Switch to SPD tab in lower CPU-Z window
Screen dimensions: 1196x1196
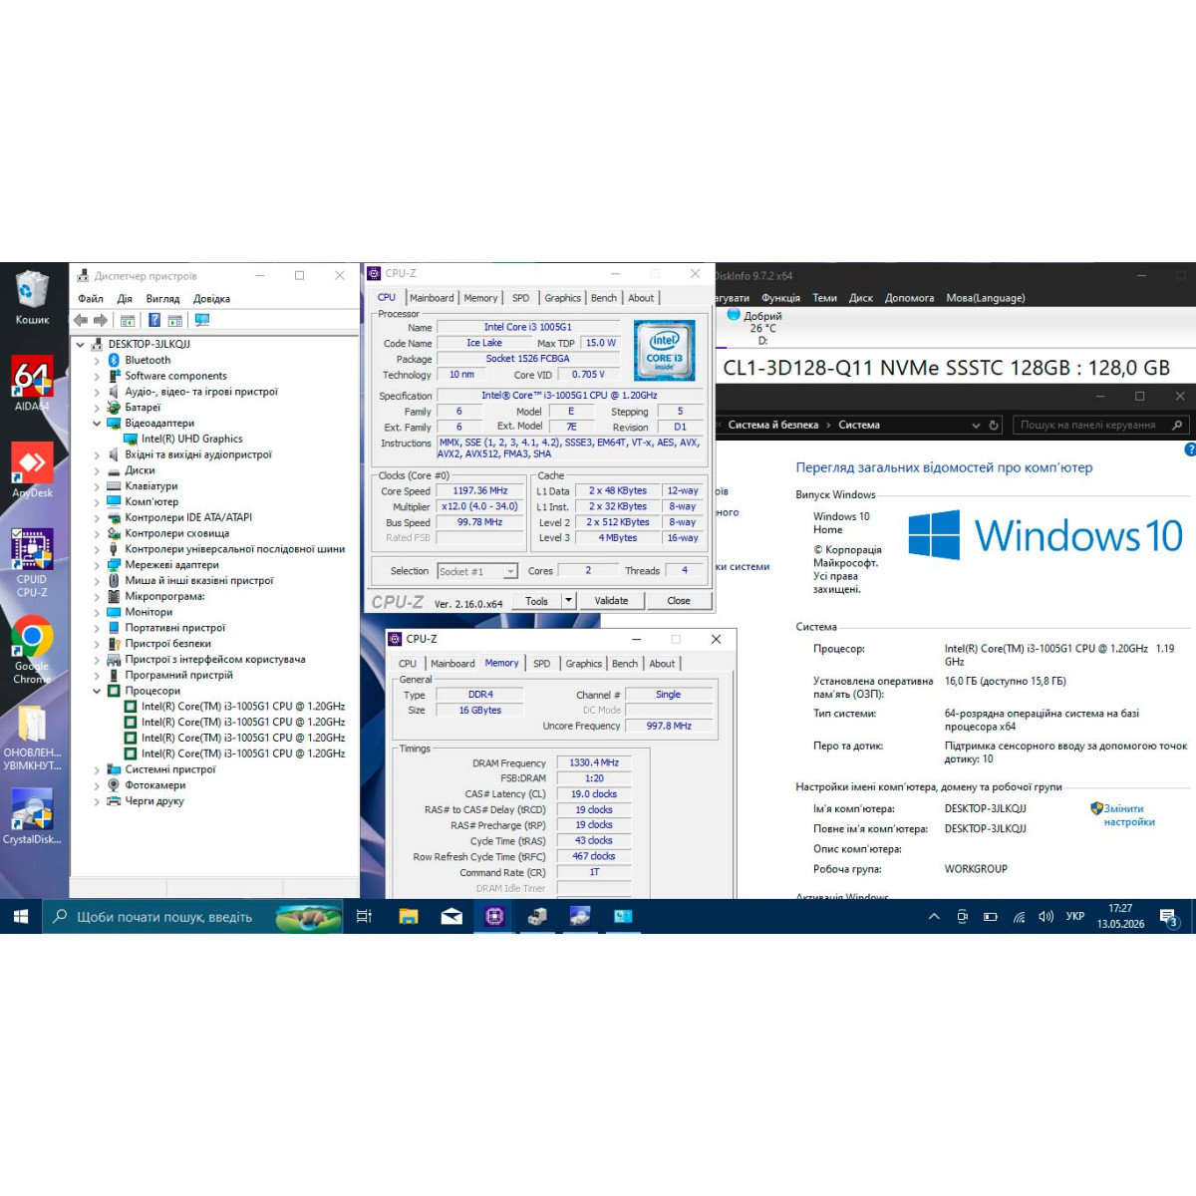click(541, 664)
